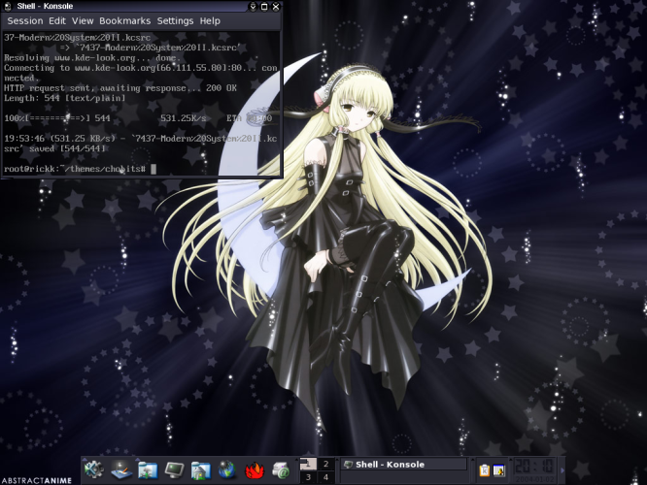Launch the red flame browser icon
647x485 pixels.
click(x=255, y=470)
